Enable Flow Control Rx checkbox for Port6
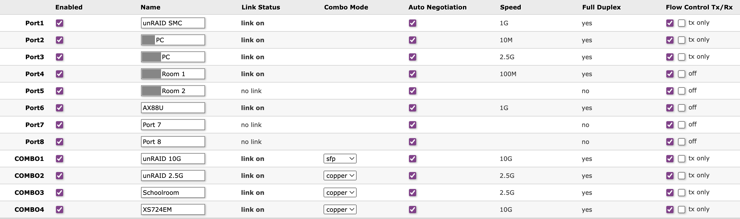Screen dimensions: 740x219 [681, 108]
